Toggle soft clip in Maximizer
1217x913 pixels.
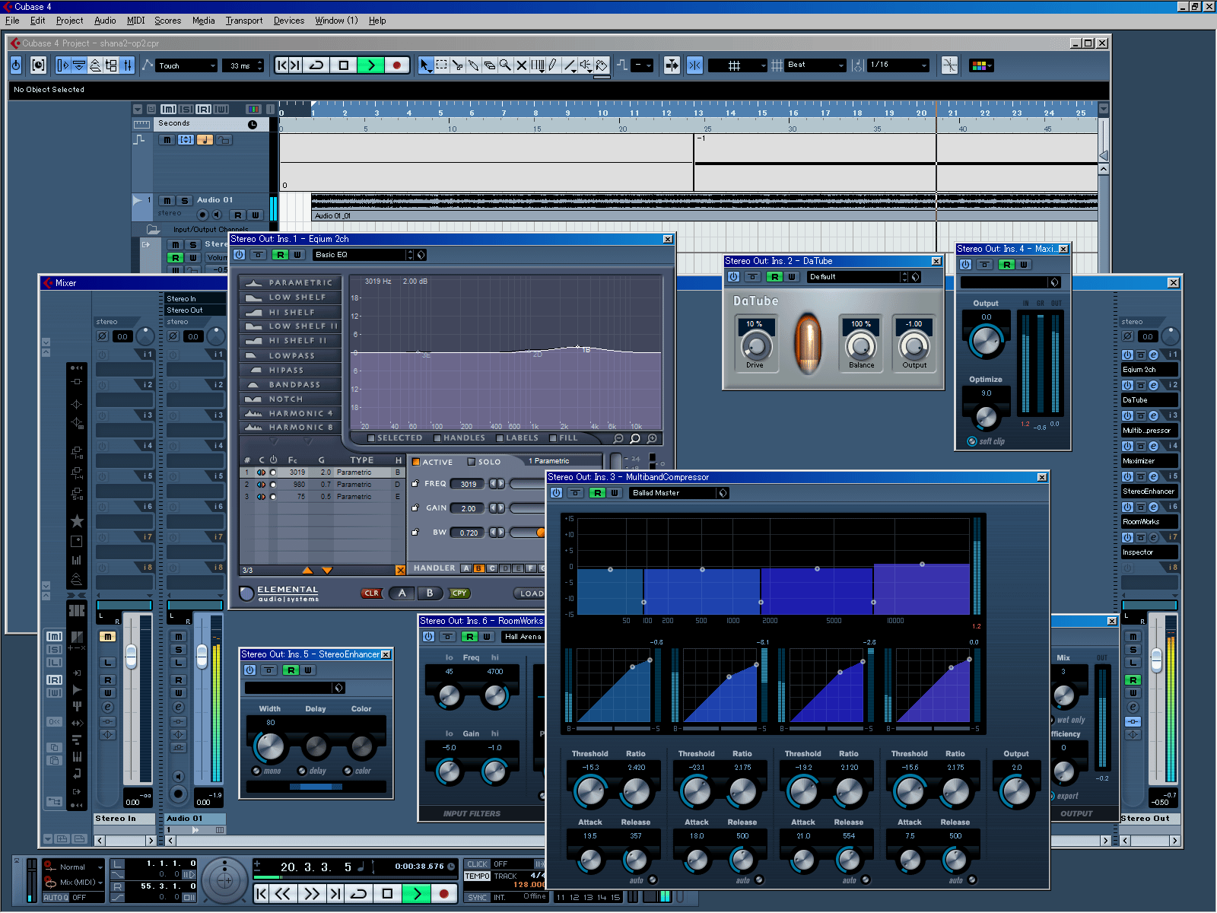click(x=972, y=441)
